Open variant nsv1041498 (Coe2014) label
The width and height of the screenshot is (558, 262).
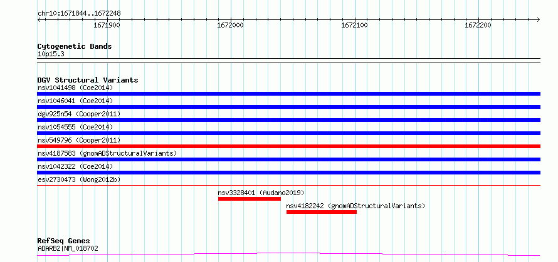point(75,88)
